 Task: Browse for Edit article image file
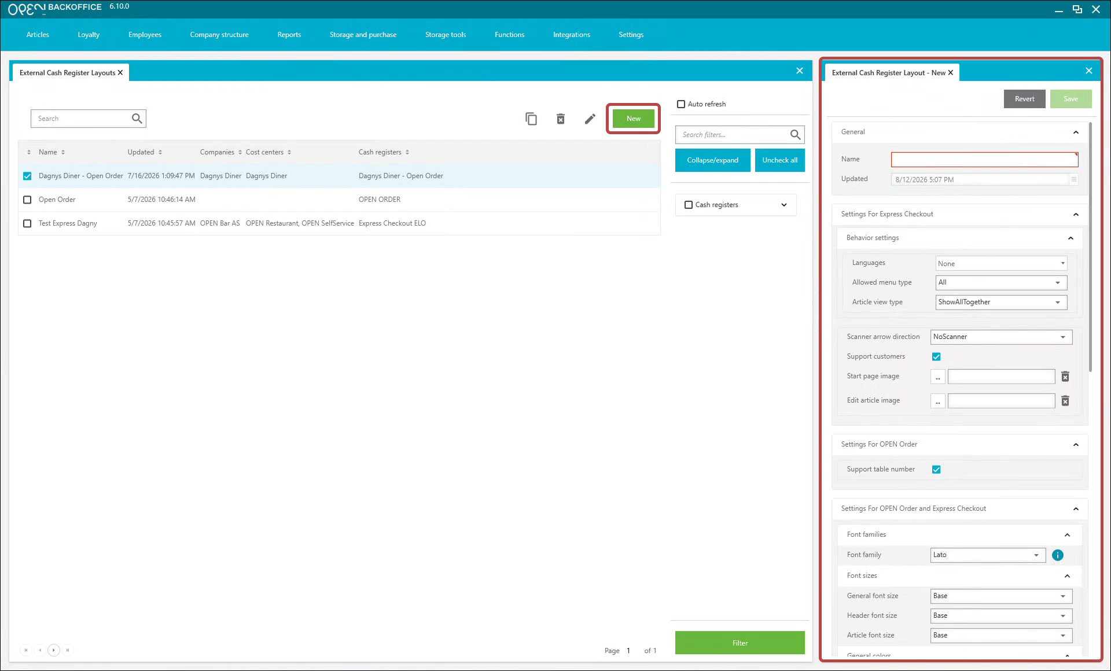coord(938,401)
